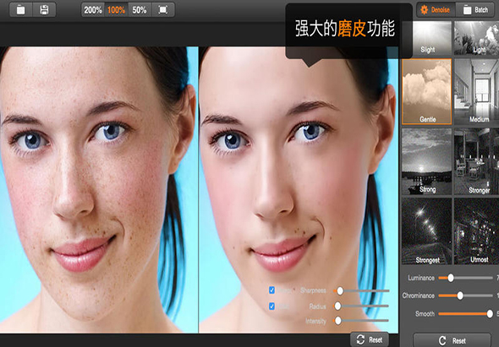
Task: Switch to the Denoise tab
Action: coord(436,10)
